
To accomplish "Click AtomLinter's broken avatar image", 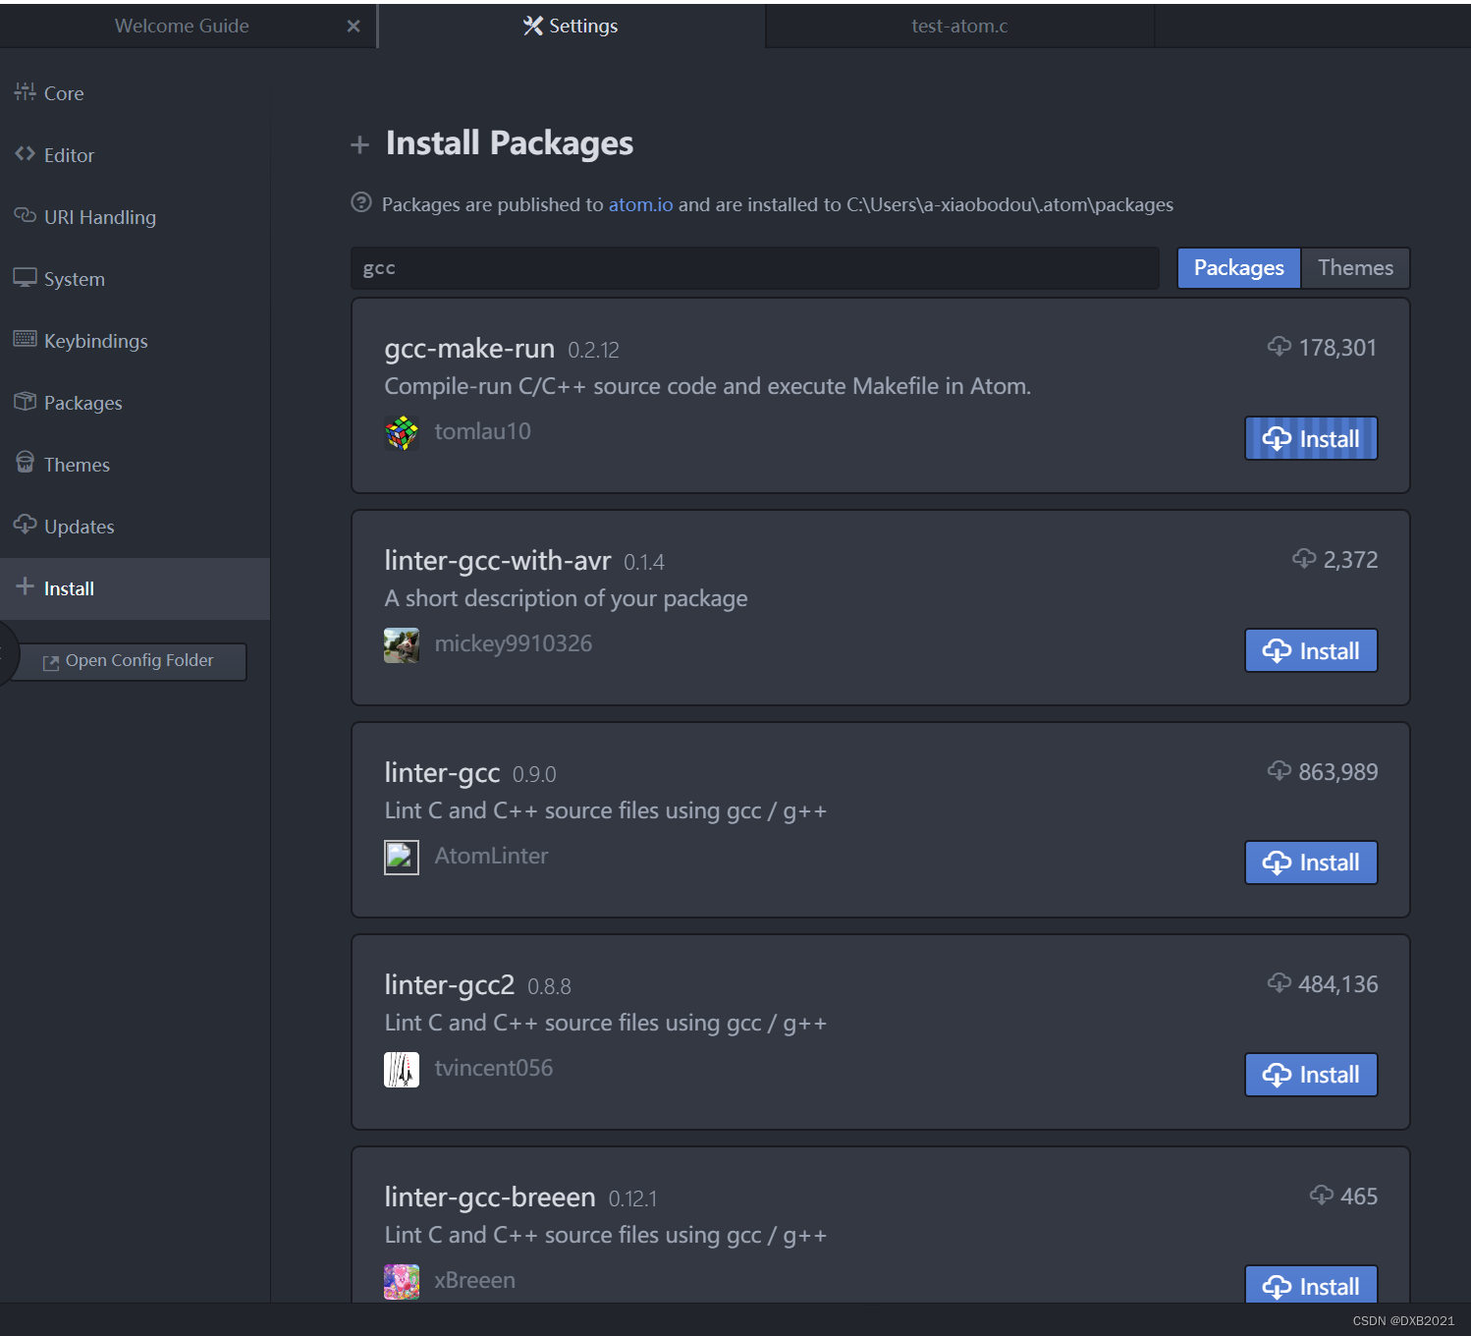I will 402,858.
